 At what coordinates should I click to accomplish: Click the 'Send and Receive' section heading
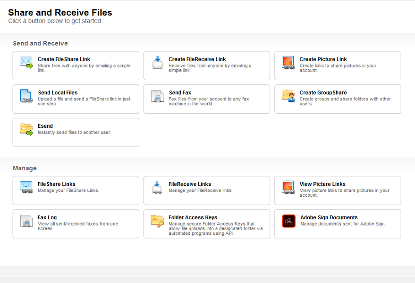[41, 43]
